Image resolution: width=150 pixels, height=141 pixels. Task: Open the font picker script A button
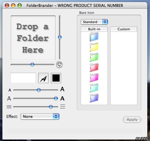point(43,78)
